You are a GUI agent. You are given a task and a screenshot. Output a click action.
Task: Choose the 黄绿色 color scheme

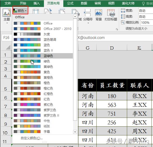point(43,67)
